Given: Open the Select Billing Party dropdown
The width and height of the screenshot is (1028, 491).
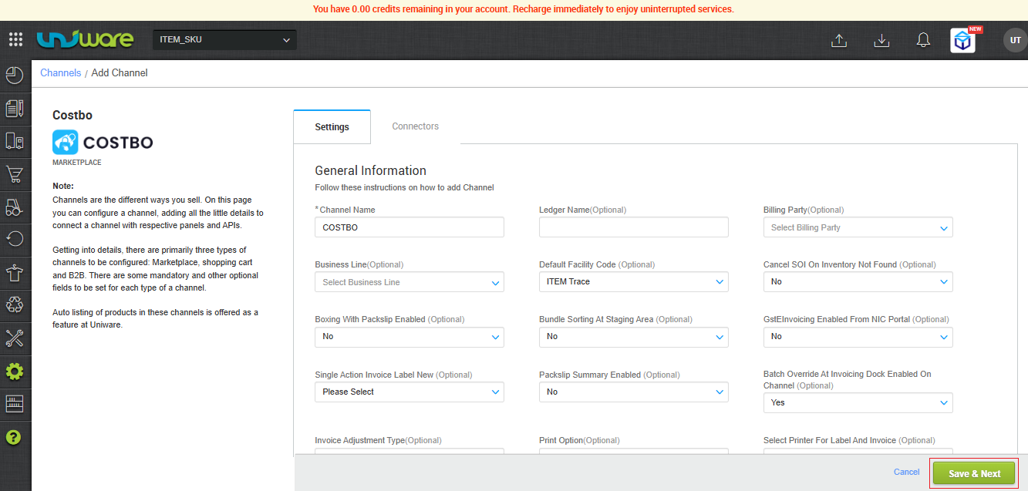Looking at the screenshot, I should (858, 227).
